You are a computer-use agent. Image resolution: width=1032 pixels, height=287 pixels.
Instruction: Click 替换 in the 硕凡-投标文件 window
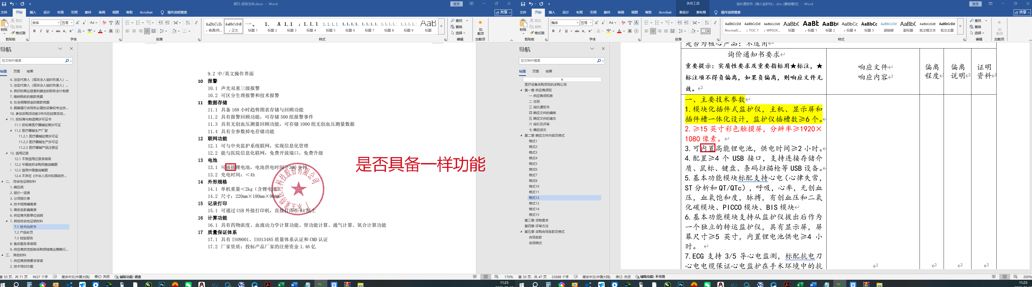pos(457,27)
